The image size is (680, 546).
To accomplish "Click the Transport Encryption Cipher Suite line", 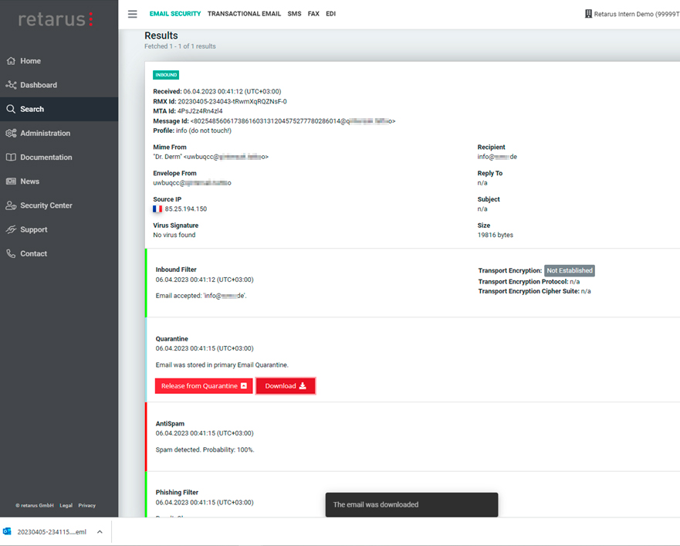I will pyautogui.click(x=534, y=291).
